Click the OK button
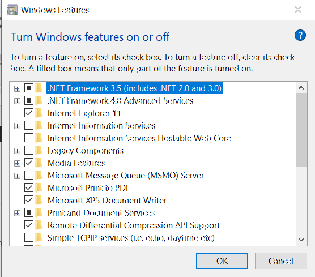Image resolution: width=315 pixels, height=277 pixels. (222, 261)
